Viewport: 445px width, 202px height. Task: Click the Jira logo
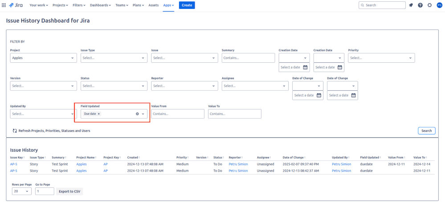16,5
